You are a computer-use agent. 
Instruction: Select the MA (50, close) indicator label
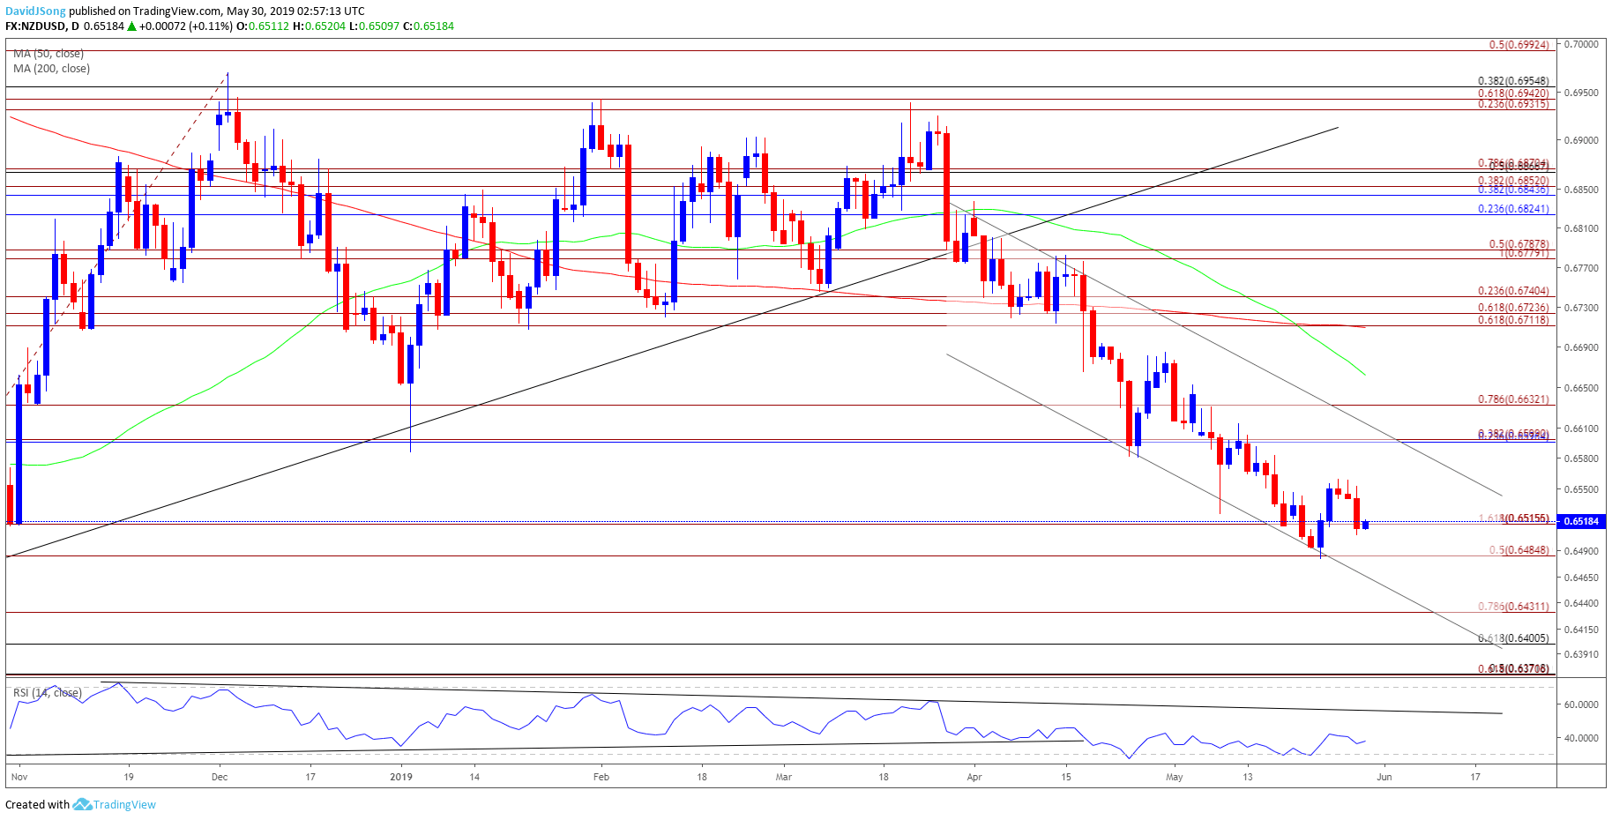pyautogui.click(x=49, y=54)
